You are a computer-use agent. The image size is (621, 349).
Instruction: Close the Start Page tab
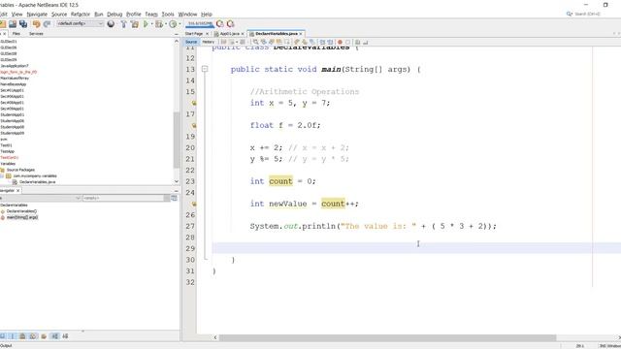tap(207, 34)
